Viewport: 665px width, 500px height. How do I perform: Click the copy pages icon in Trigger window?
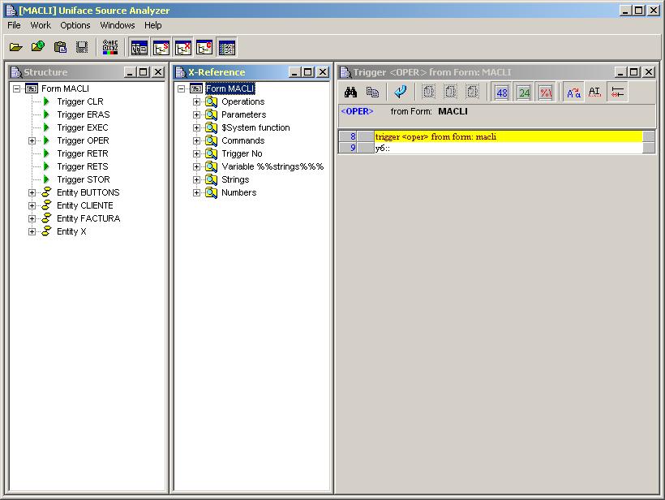click(372, 92)
